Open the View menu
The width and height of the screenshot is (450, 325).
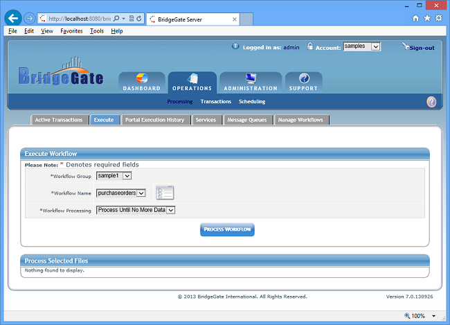pyautogui.click(x=47, y=31)
